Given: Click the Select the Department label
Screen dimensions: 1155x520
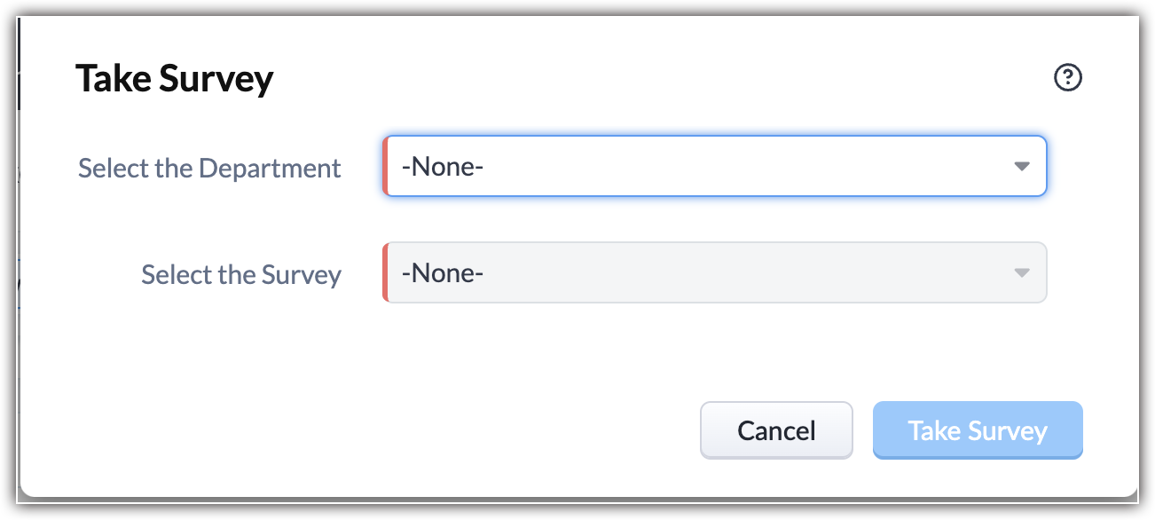Looking at the screenshot, I should click(209, 168).
